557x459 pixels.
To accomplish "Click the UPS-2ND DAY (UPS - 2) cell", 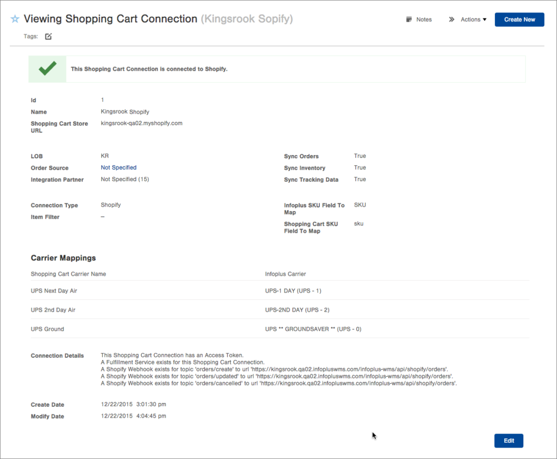I will pos(297,310).
